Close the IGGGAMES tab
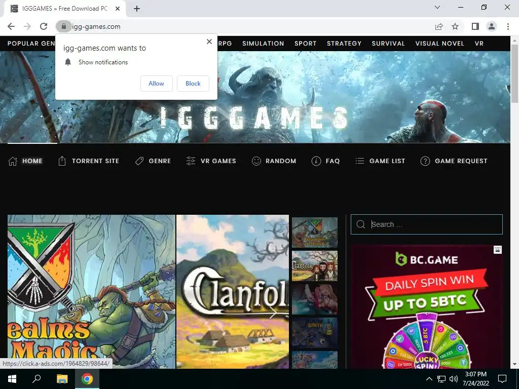Viewport: 519px width, 389px height. click(x=118, y=9)
